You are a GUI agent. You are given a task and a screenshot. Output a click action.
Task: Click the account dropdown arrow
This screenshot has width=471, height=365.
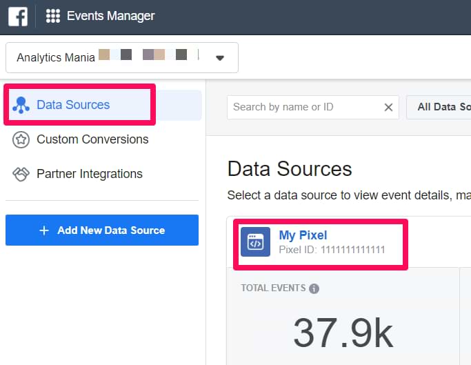(x=220, y=58)
